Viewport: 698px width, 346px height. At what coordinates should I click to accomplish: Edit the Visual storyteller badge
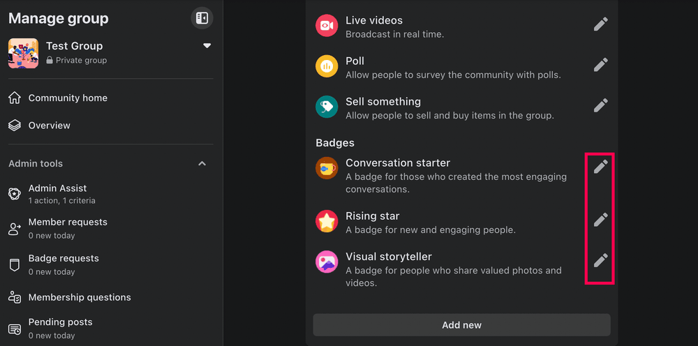tap(600, 260)
